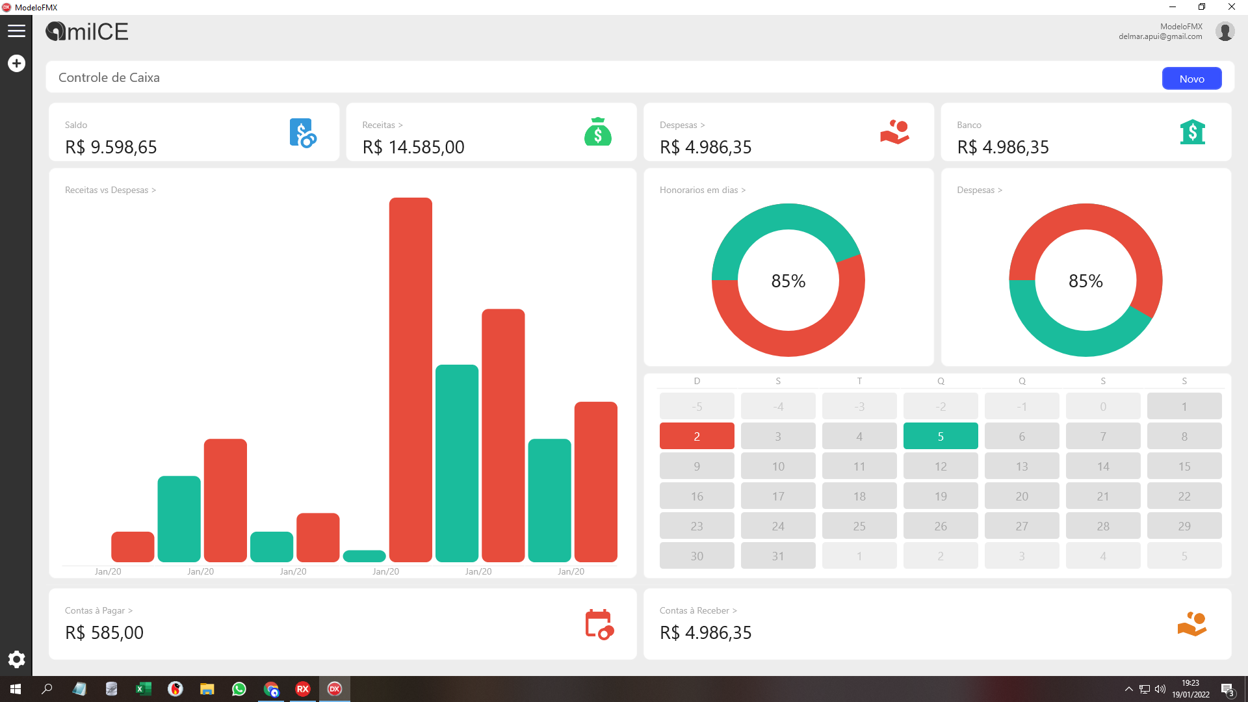This screenshot has width=1248, height=702.
Task: Open the hamburger navigation menu
Action: [17, 31]
